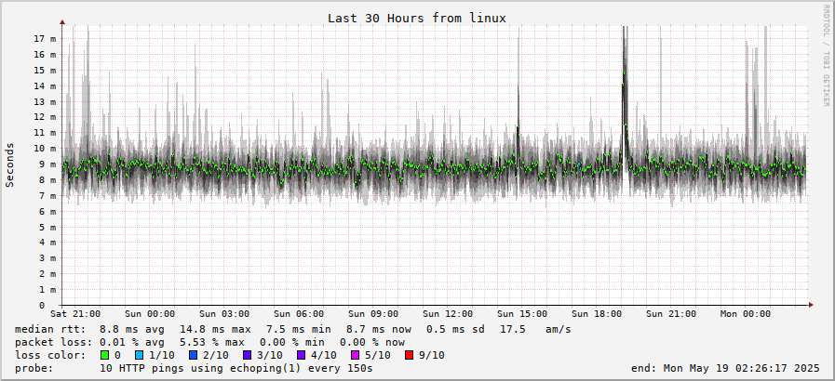Click the '10 HTTP pings using echoping(1) every 150s' text
This screenshot has height=381, width=835.
click(x=236, y=368)
